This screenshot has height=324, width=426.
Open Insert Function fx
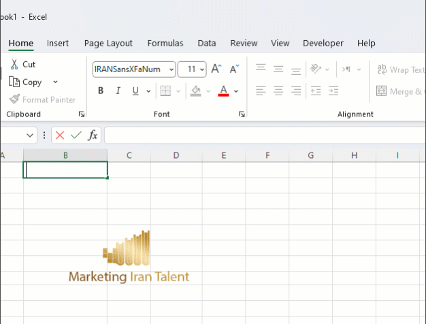pyautogui.click(x=93, y=135)
